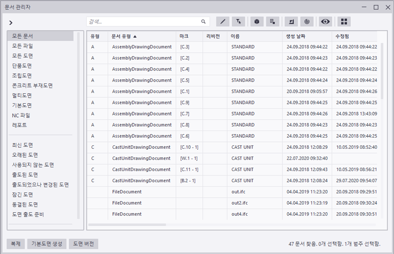Image resolution: width=394 pixels, height=254 pixels.
Task: Click the layered squares toolbar icon
Action: (272, 22)
